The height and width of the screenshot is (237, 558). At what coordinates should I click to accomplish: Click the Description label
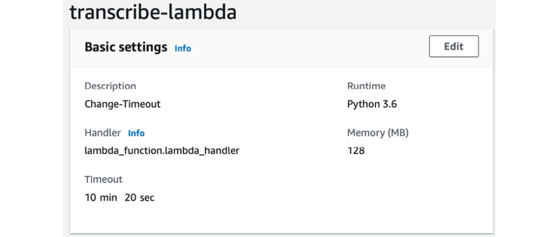click(110, 86)
